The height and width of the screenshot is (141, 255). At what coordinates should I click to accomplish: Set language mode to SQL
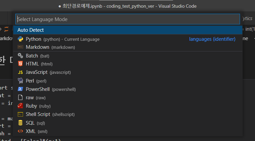point(128,123)
